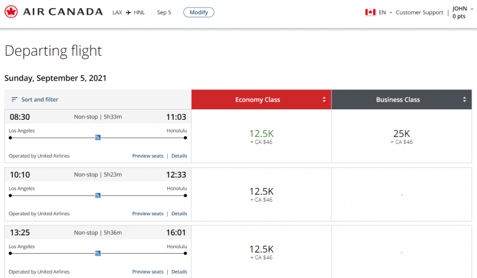The height and width of the screenshot is (278, 477).
Task: Choose 12.5K economy fare for 10:10 flight
Action: tap(261, 194)
